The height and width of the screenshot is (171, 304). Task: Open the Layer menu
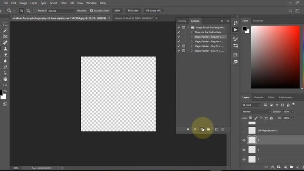point(34,3)
